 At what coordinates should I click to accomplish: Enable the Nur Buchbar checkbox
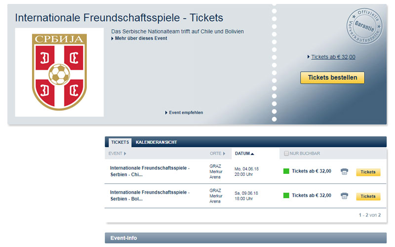click(286, 154)
